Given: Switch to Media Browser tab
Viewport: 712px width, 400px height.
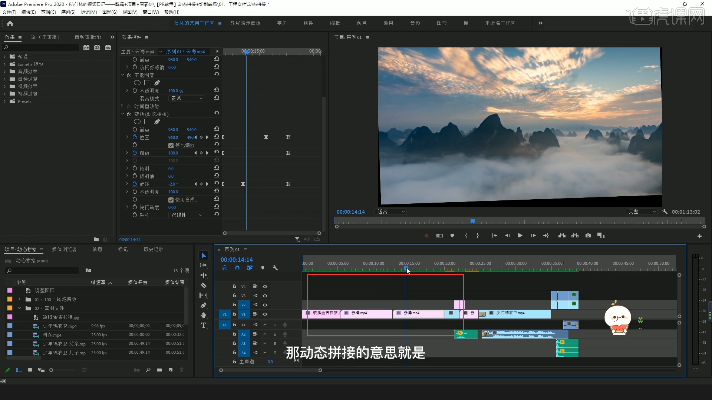Looking at the screenshot, I should coord(64,250).
